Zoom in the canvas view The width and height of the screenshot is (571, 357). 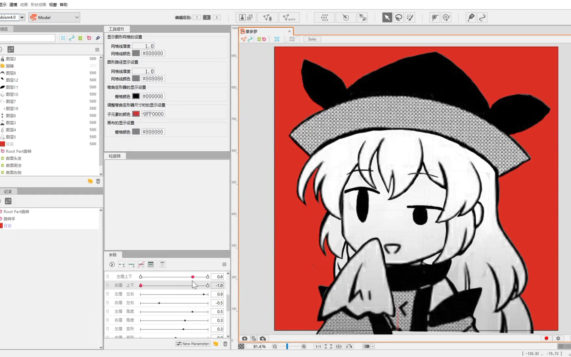click(x=304, y=346)
